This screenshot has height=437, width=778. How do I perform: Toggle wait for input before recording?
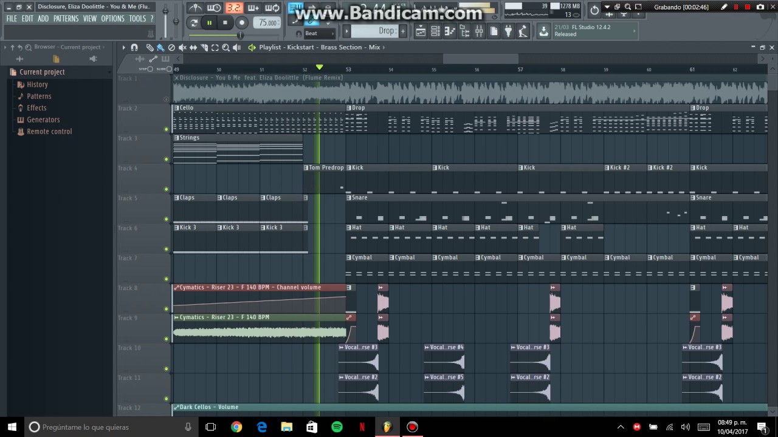coord(214,8)
